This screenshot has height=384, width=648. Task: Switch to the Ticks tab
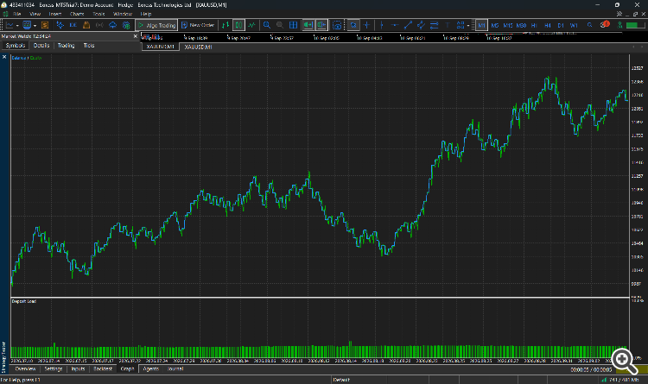click(x=89, y=46)
